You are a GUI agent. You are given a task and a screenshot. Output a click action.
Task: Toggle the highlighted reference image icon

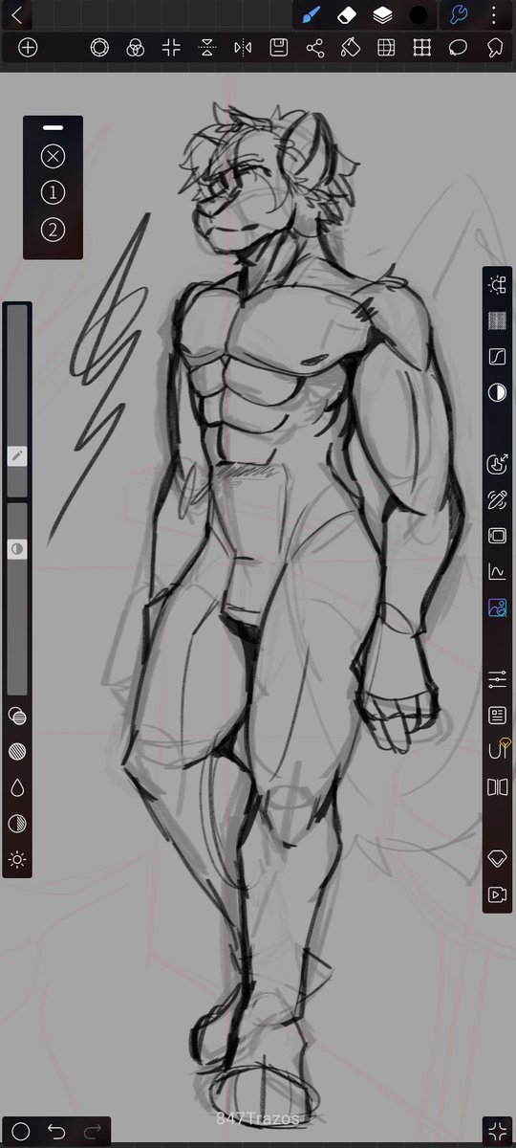click(x=497, y=607)
